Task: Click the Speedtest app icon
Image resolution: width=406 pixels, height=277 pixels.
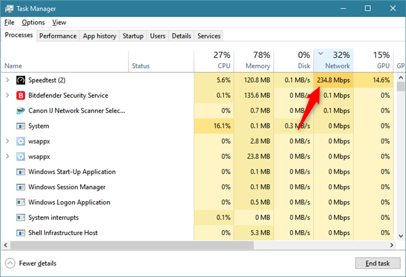Action: click(x=21, y=80)
